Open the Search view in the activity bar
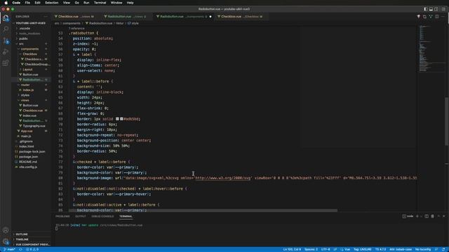This screenshot has width=449, height=252. click(6, 29)
